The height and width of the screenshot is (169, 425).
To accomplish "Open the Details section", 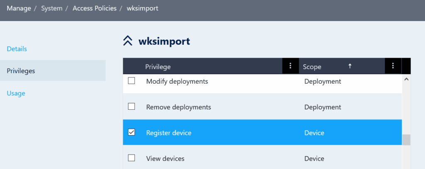I will [x=17, y=49].
